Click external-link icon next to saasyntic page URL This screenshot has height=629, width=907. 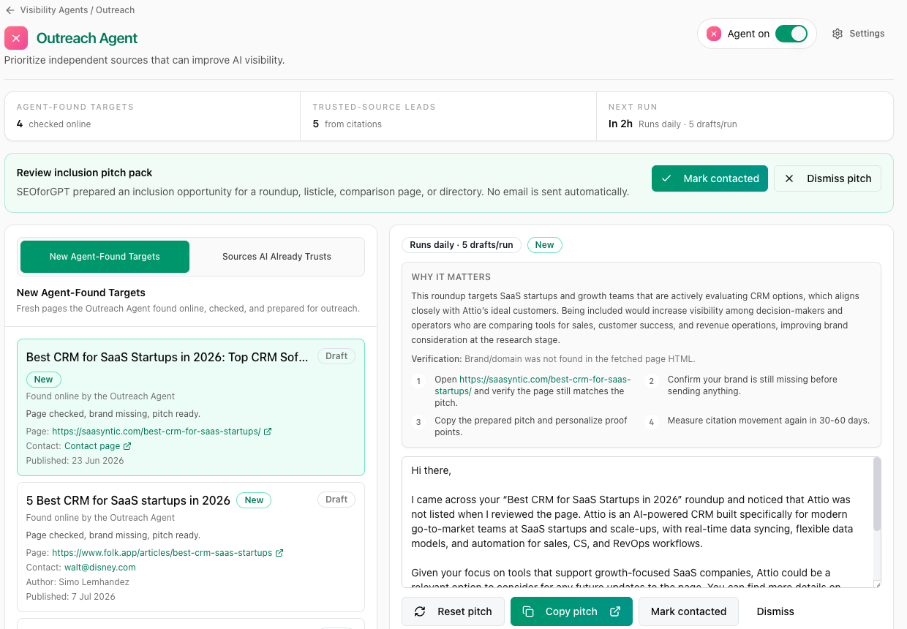(268, 432)
